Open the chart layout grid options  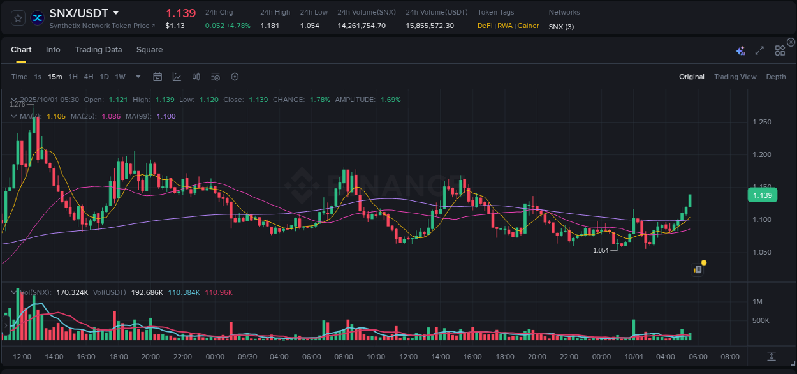[x=779, y=50]
